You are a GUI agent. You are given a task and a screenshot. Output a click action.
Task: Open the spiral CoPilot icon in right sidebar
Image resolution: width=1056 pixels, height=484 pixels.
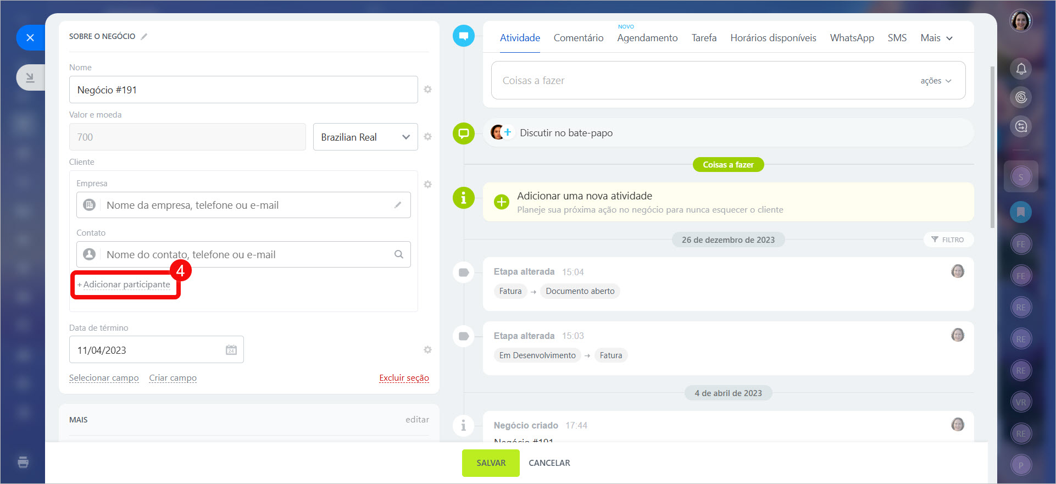pyautogui.click(x=1021, y=97)
